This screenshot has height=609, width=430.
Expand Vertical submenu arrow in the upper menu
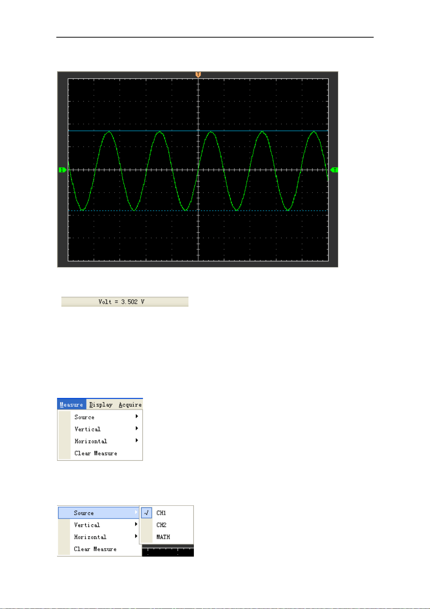[137, 428]
